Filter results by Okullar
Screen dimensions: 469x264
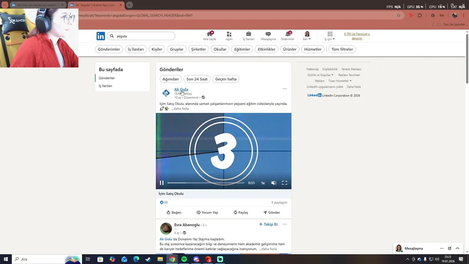pos(220,49)
